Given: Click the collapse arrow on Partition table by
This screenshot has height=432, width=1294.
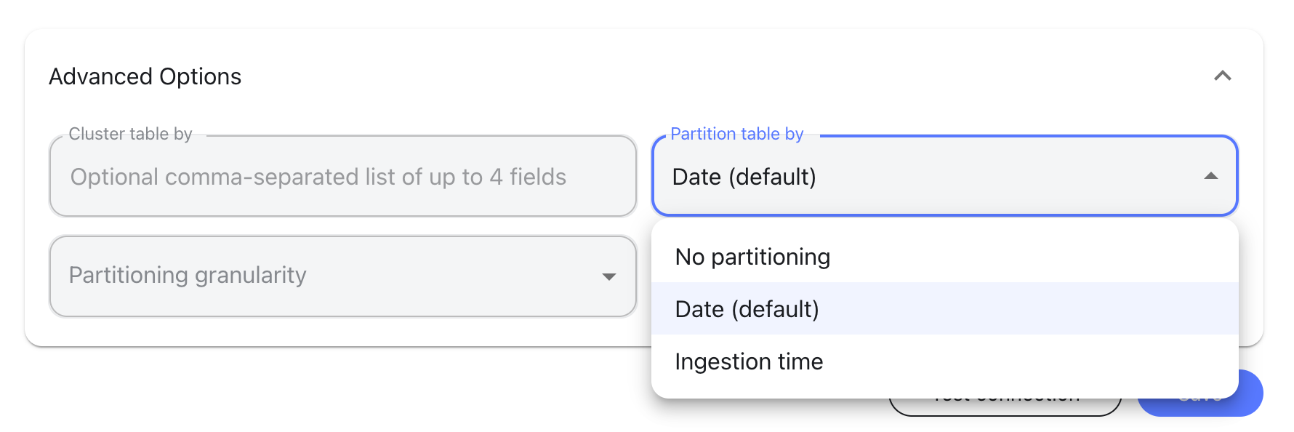Looking at the screenshot, I should [x=1210, y=176].
